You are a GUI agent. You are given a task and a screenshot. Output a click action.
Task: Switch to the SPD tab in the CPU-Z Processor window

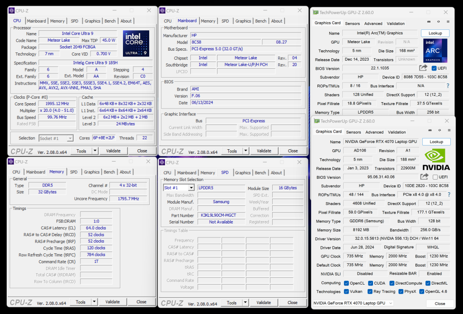(75, 21)
